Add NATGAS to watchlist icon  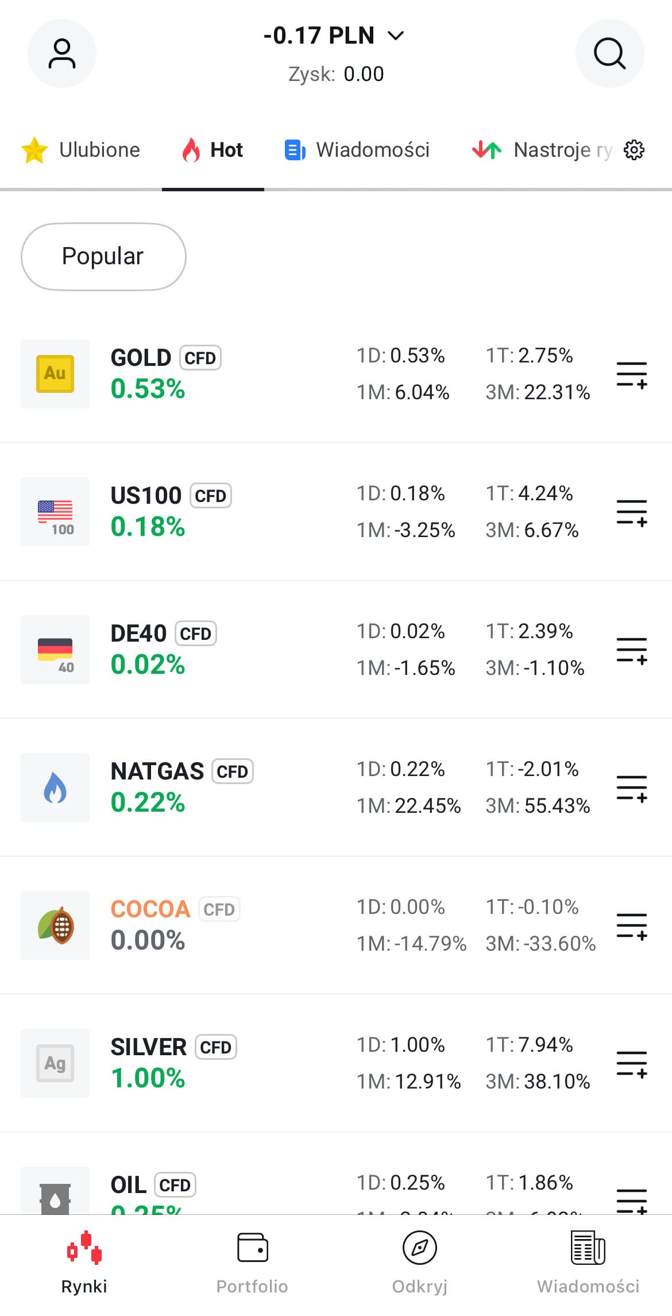(x=631, y=788)
